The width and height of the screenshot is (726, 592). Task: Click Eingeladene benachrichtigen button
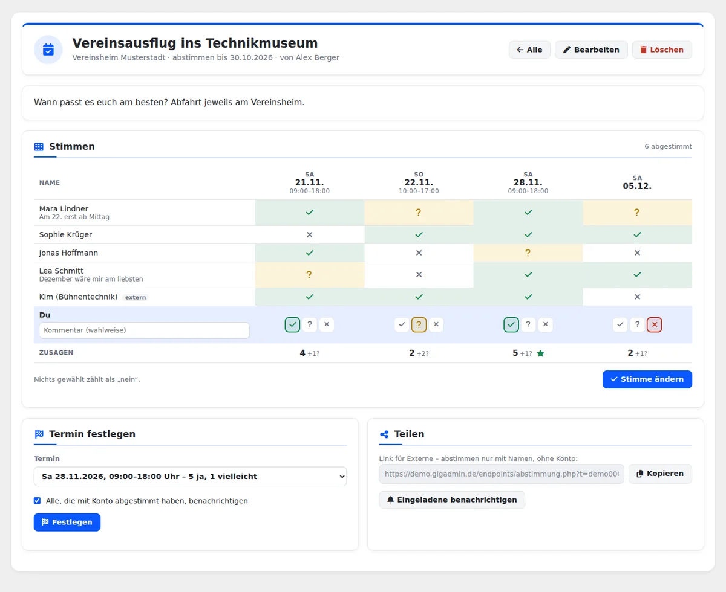(x=452, y=500)
